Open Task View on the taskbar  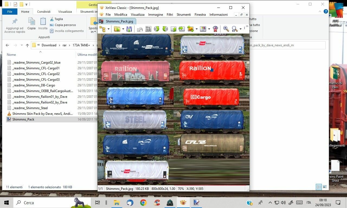[98, 203]
